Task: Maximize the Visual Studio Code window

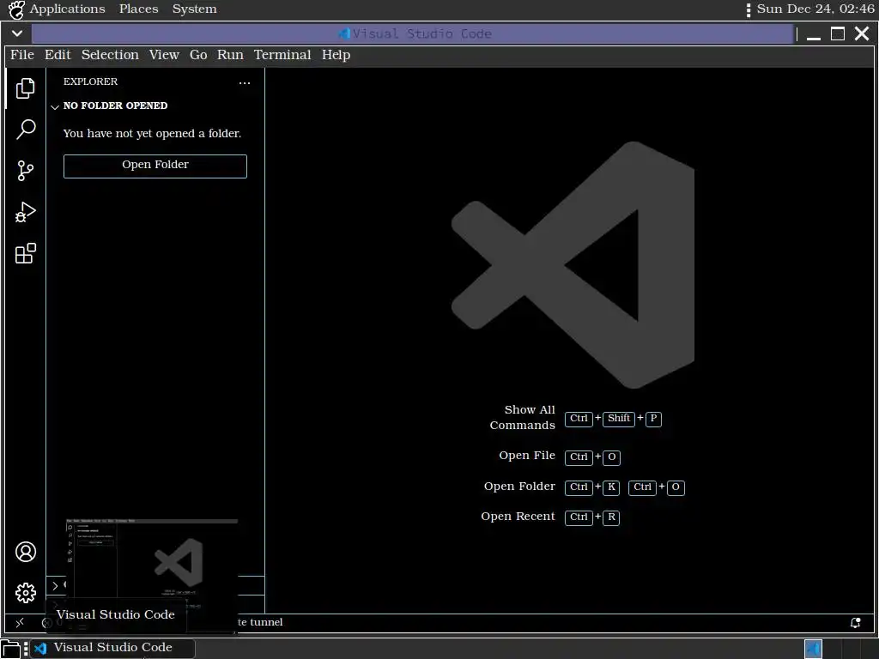Action: click(x=838, y=33)
